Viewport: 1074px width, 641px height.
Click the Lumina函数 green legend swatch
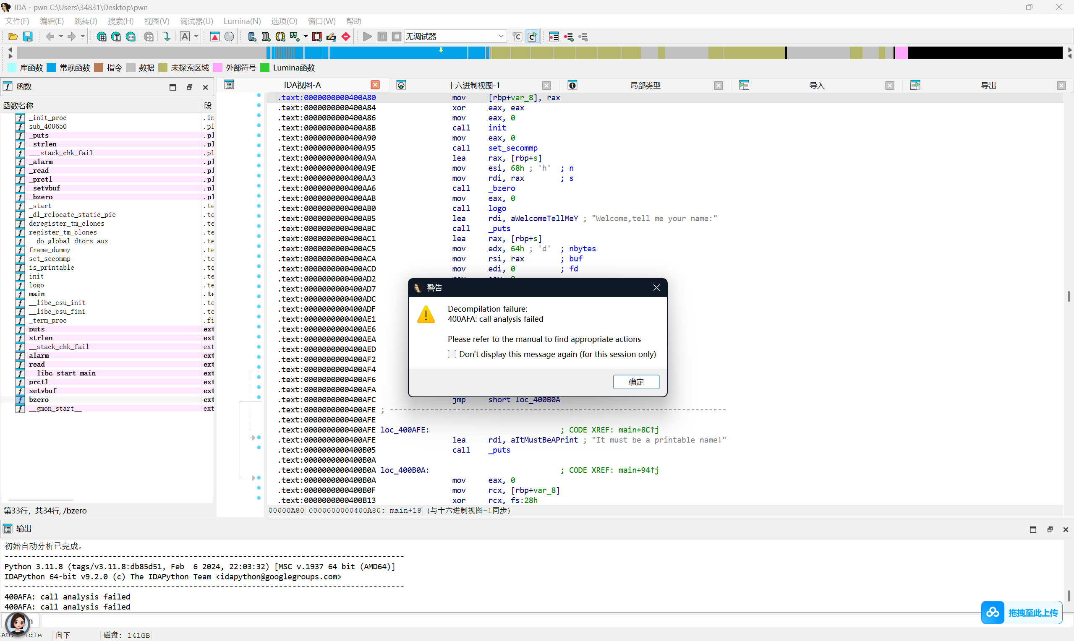pyautogui.click(x=265, y=68)
